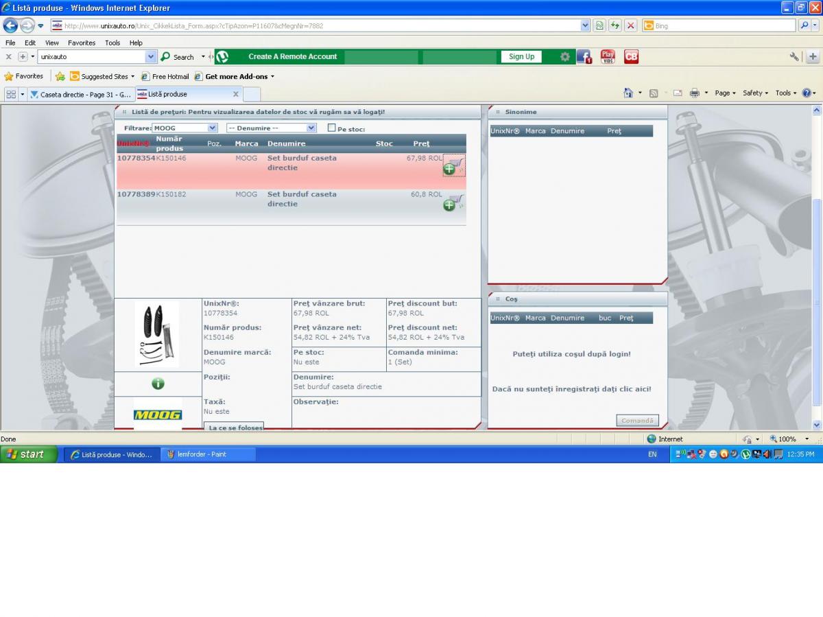Click the IE Back arrow button

coord(11,26)
